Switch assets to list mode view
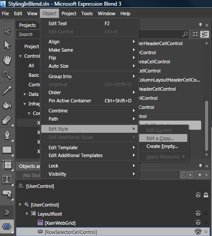The width and height of the screenshot is (212, 236). click(205, 34)
